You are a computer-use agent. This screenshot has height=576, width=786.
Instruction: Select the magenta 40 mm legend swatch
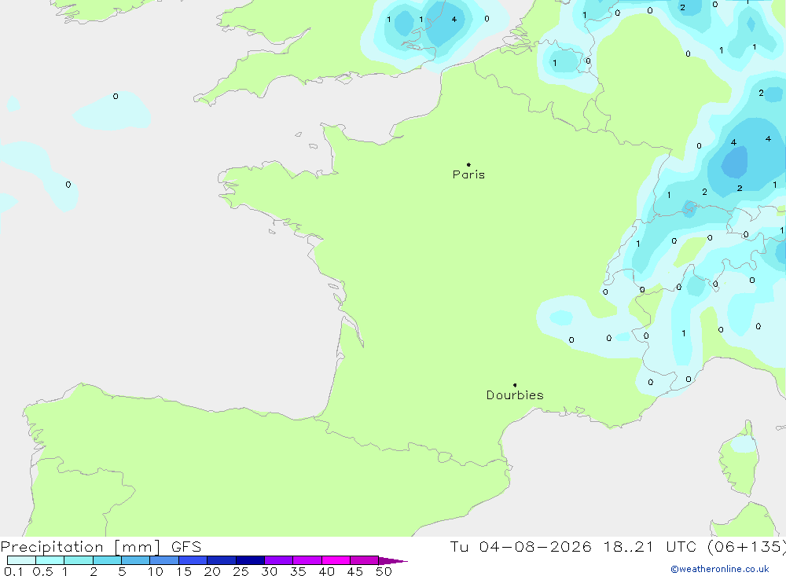click(x=336, y=560)
